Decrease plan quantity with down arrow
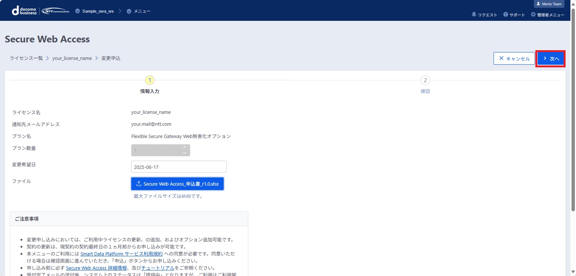The width and height of the screenshot is (576, 276). [x=184, y=153]
